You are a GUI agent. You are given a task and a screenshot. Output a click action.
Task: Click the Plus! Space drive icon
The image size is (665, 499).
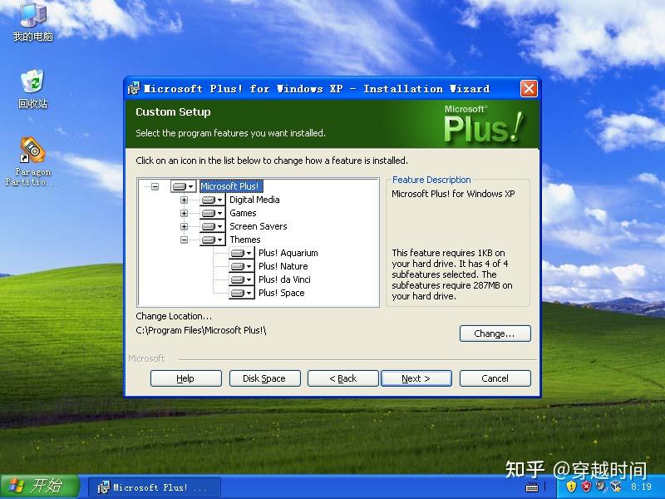[x=239, y=293]
